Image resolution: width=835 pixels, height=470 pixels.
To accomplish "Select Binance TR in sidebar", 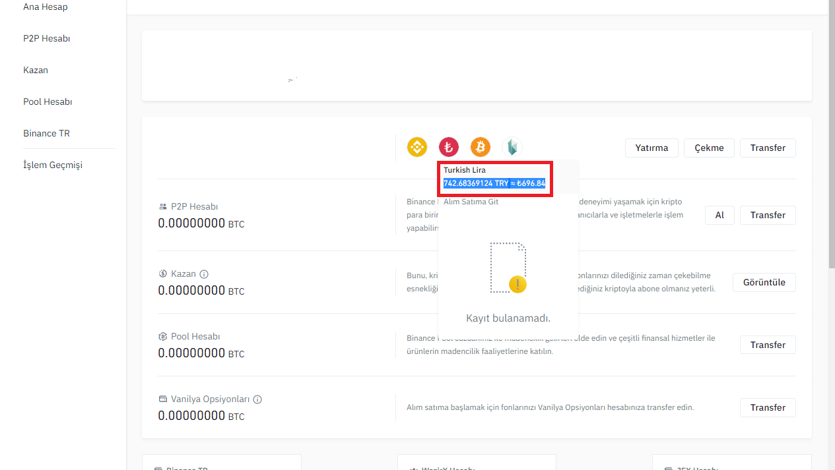I will [x=46, y=133].
